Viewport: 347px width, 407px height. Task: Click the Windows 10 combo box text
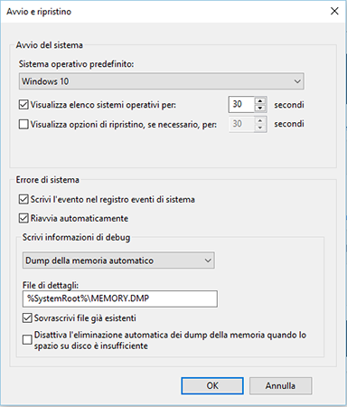[45, 81]
